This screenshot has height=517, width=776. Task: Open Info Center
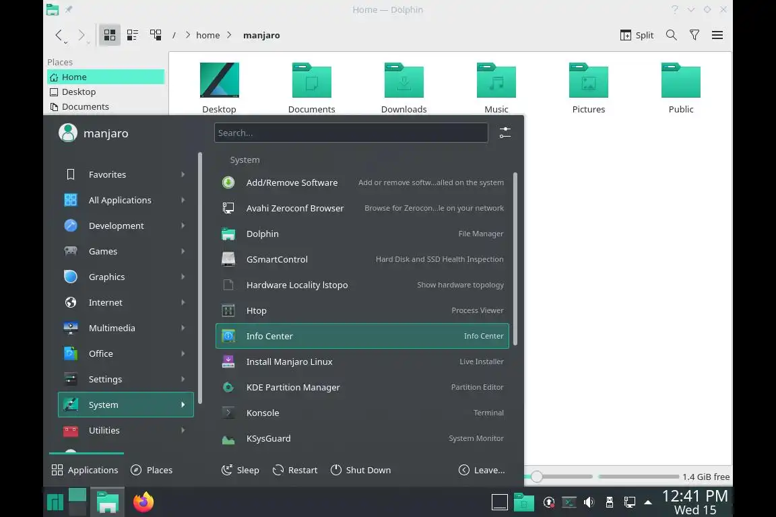tap(362, 336)
